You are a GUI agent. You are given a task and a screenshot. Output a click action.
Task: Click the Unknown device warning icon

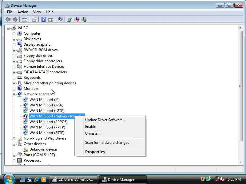[26, 149]
